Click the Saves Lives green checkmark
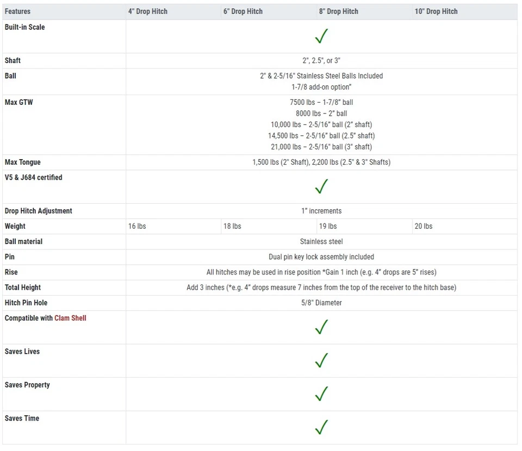522x451 pixels. pyautogui.click(x=321, y=360)
